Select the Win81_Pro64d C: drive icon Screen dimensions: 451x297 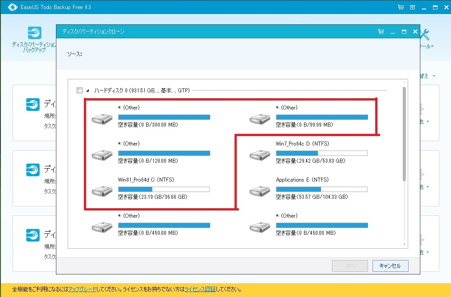[102, 191]
